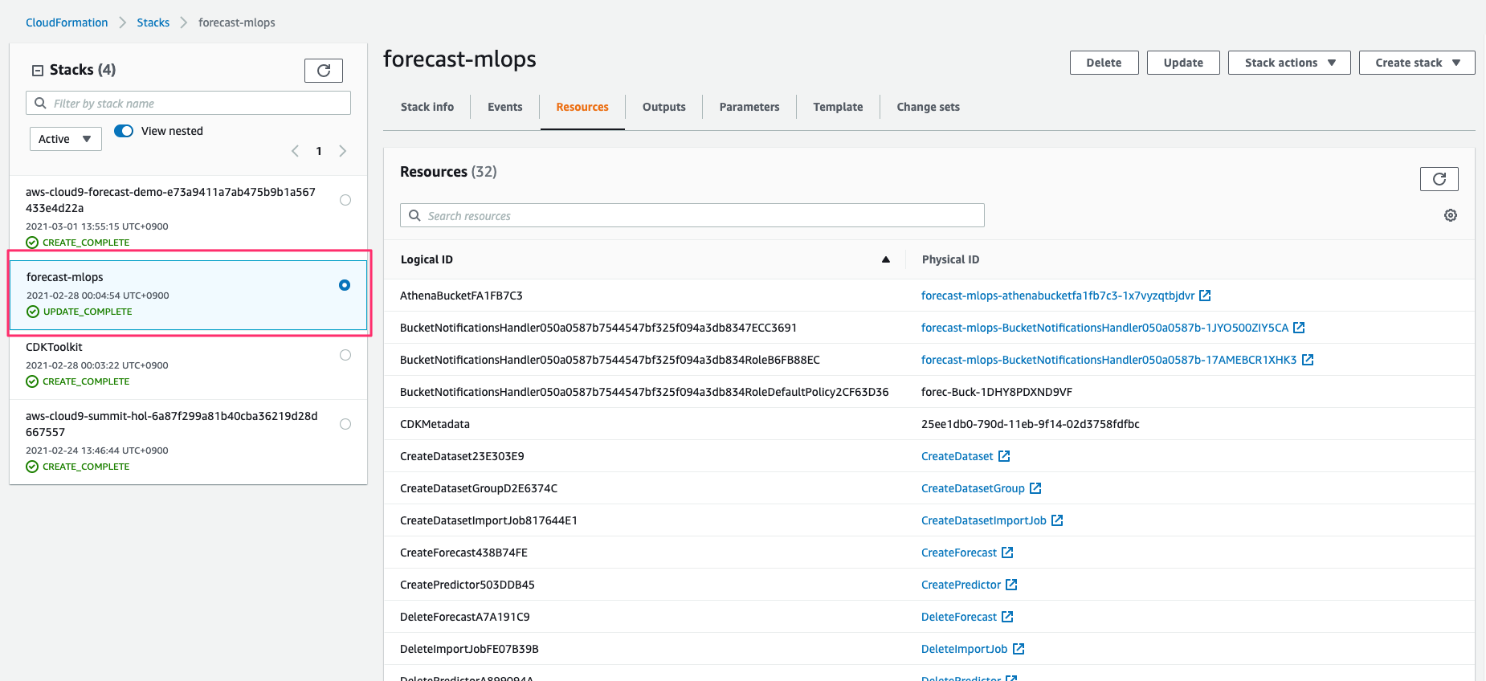The height and width of the screenshot is (681, 1486).
Task: Open the CreateDatasetGroup physical ID link
Action: [973, 488]
